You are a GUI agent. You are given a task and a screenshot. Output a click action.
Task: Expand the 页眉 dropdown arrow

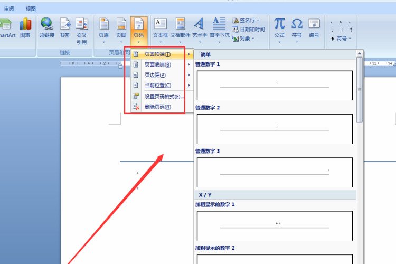point(104,42)
